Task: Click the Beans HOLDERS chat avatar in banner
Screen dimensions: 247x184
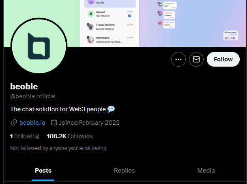Action: coord(90,27)
